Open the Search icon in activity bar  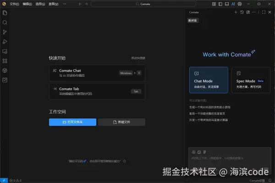(5, 22)
